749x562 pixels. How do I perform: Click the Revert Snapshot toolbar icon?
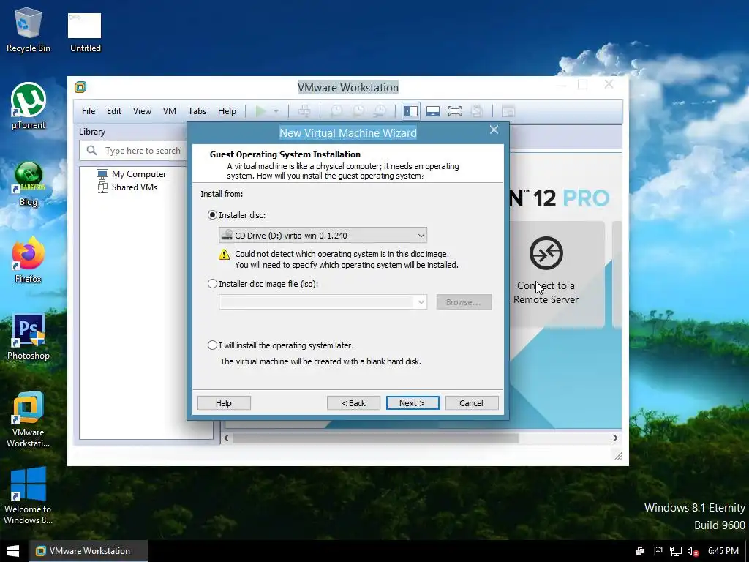(358, 111)
